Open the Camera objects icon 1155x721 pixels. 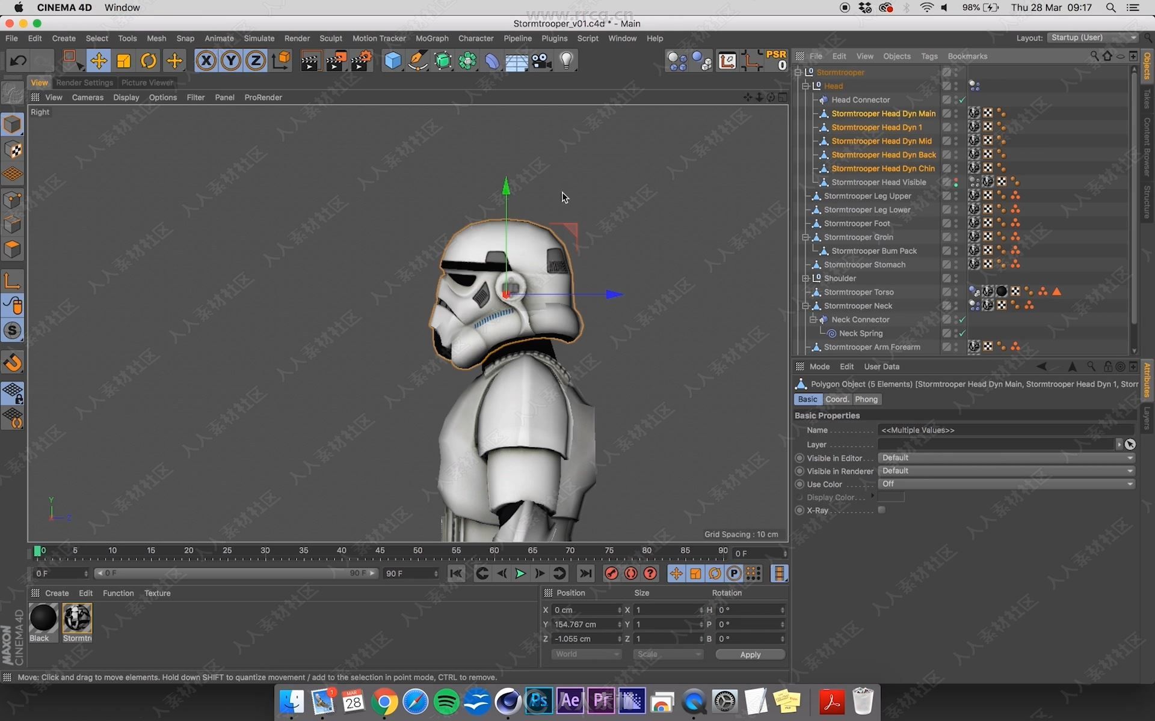pos(541,61)
